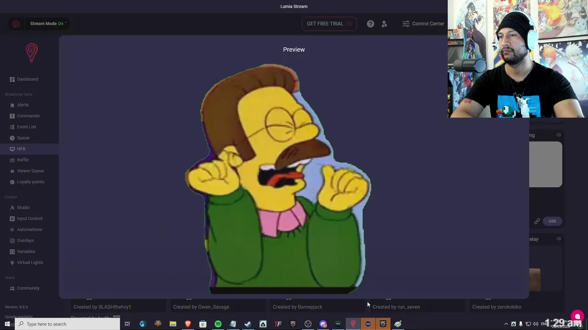This screenshot has width=588, height=330.
Task: Click the Queue clock icon
Action: (x=12, y=138)
